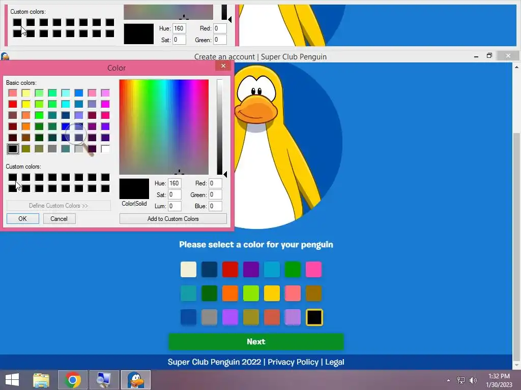This screenshot has height=390, width=521.
Task: Open the Privacy Policy link
Action: coord(293,362)
